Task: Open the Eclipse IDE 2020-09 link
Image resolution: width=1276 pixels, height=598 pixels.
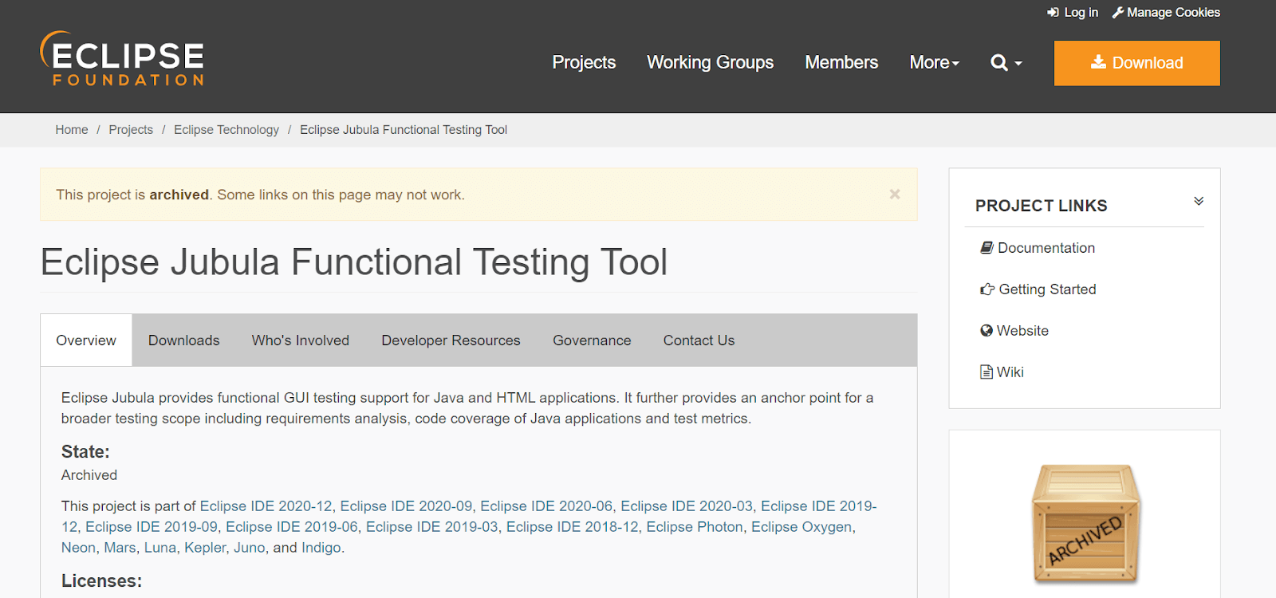Action: tap(406, 506)
